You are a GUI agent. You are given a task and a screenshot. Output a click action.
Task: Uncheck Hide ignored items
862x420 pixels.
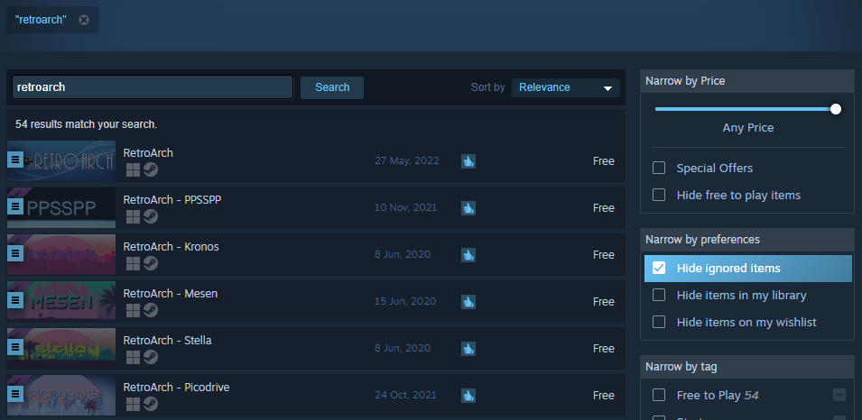tap(659, 268)
